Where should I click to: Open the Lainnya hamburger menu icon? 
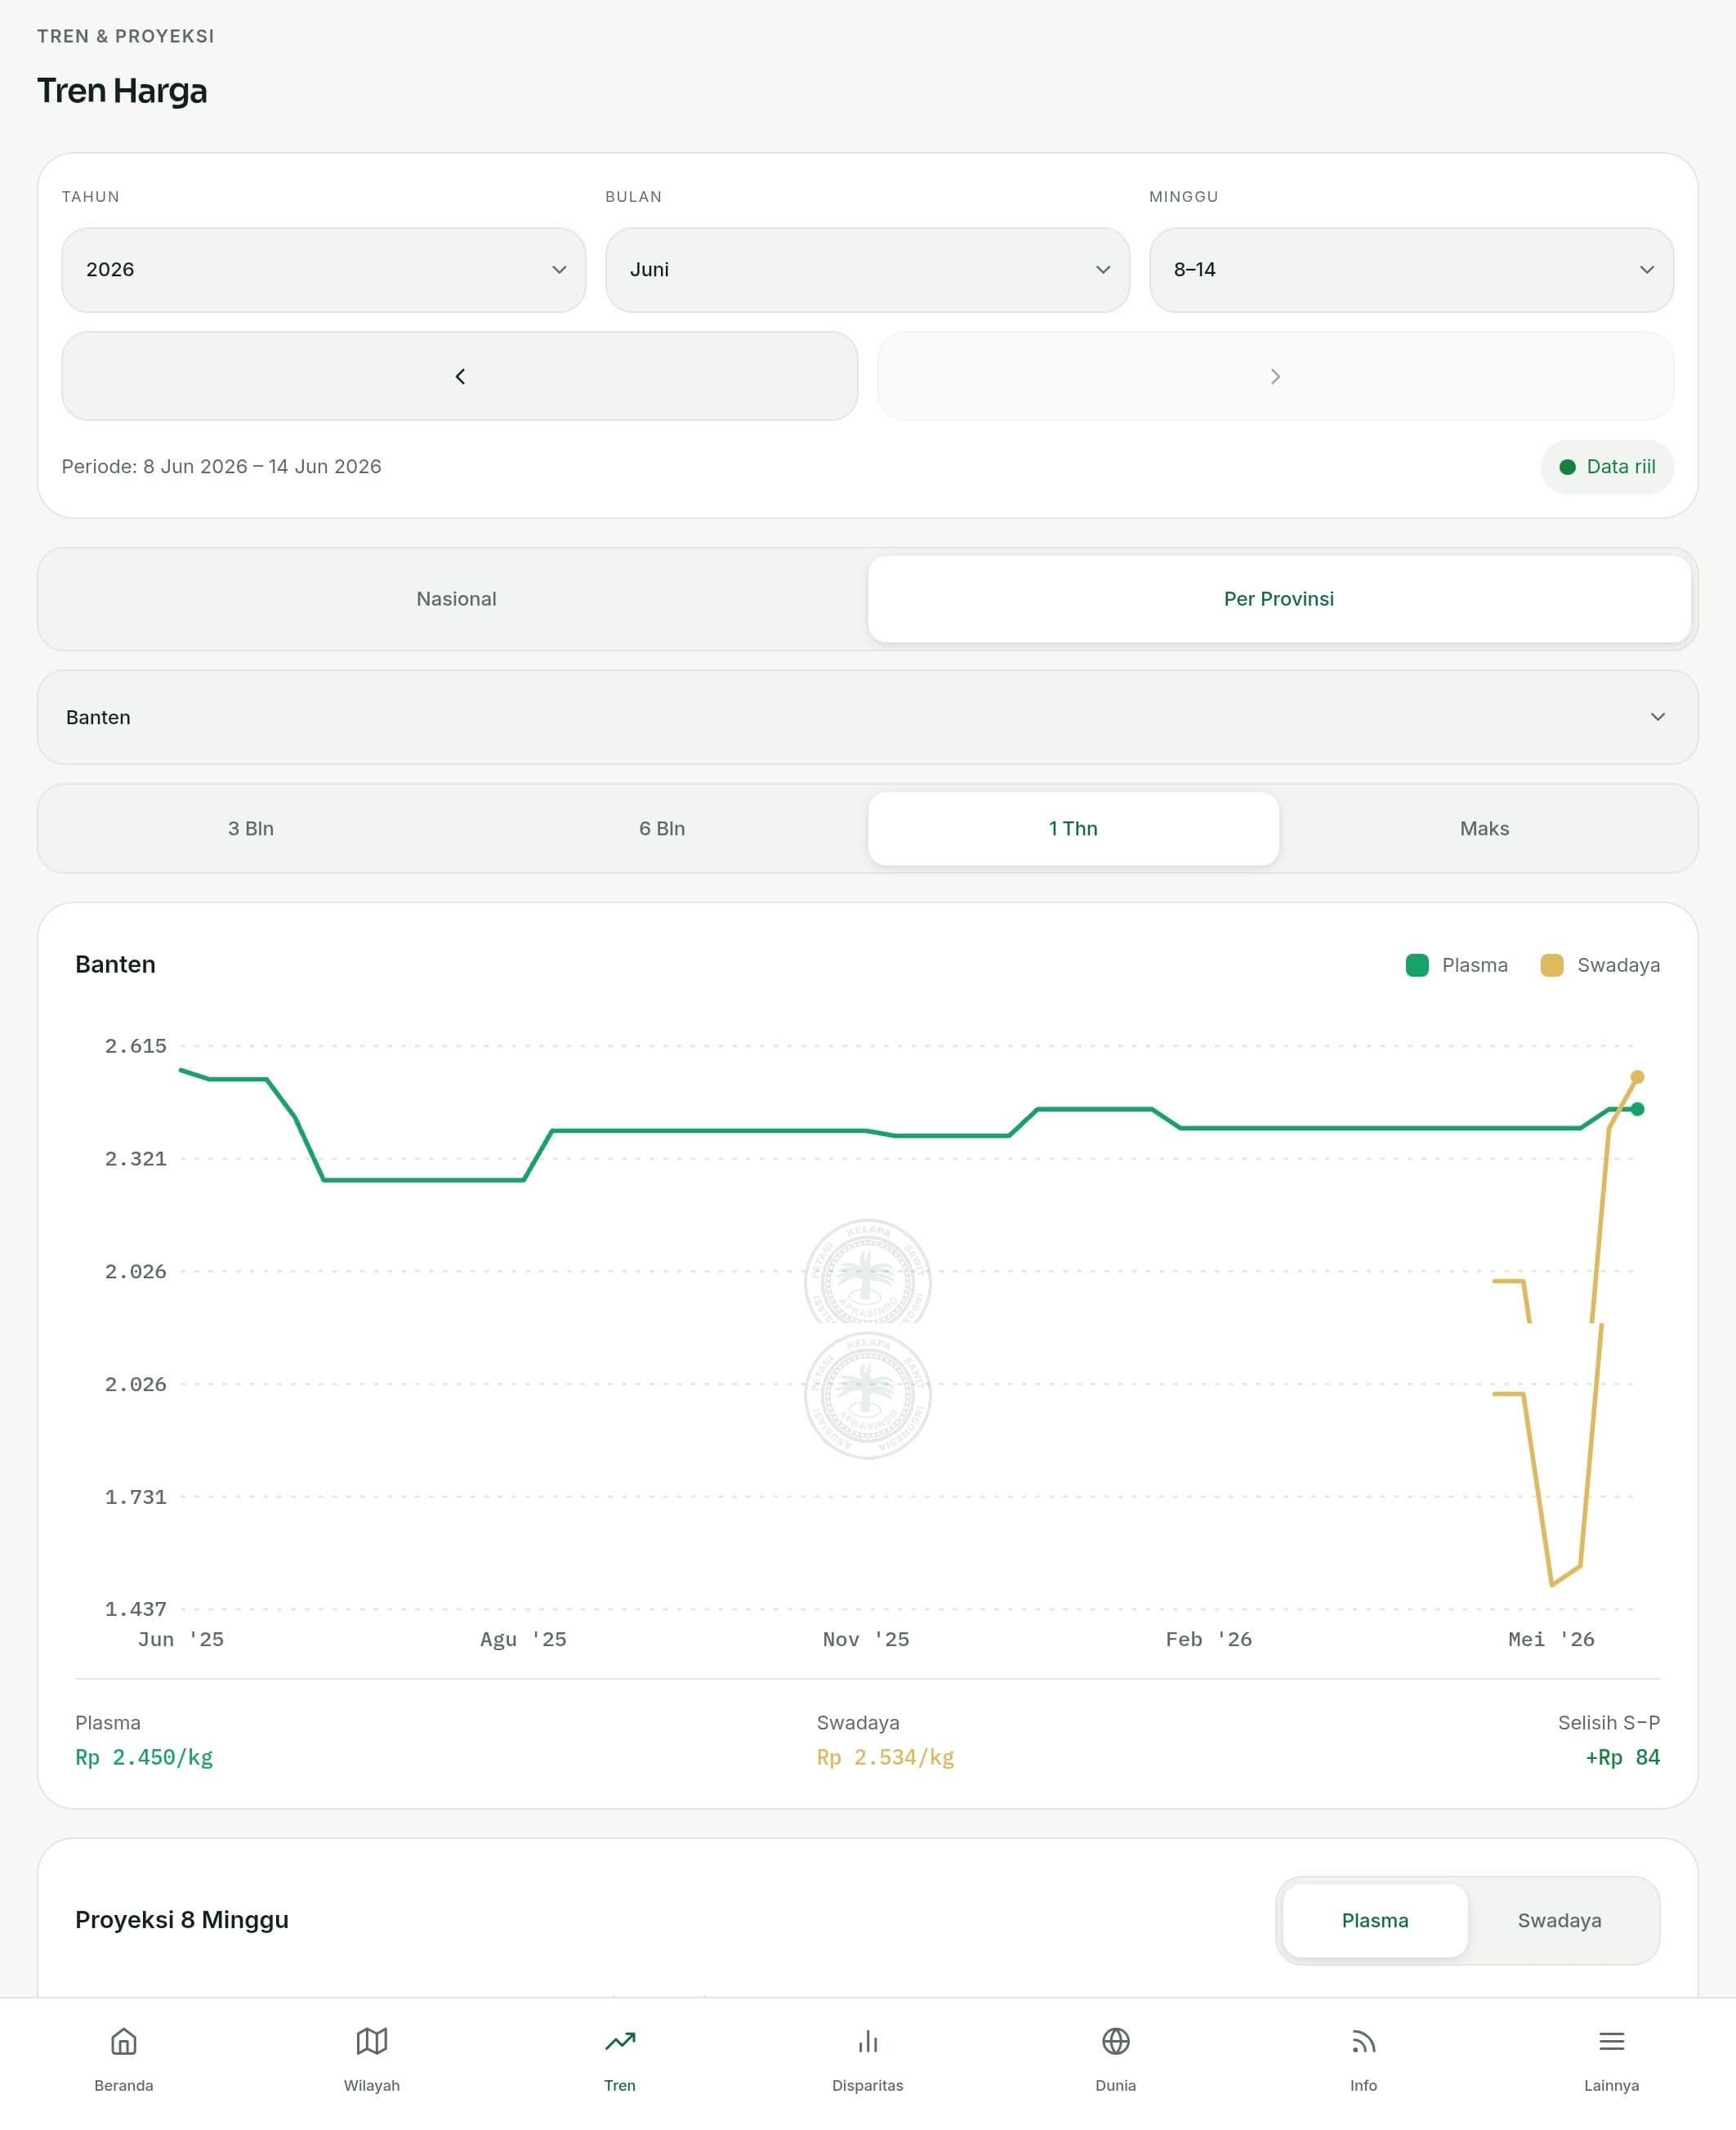(1612, 2041)
